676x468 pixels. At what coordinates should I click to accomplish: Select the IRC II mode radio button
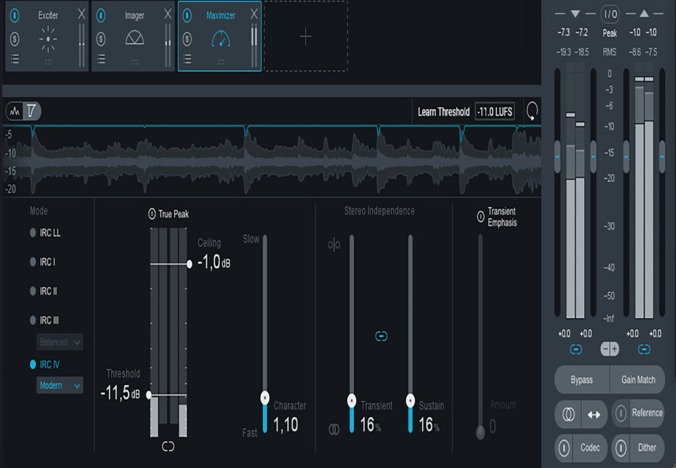(x=32, y=290)
